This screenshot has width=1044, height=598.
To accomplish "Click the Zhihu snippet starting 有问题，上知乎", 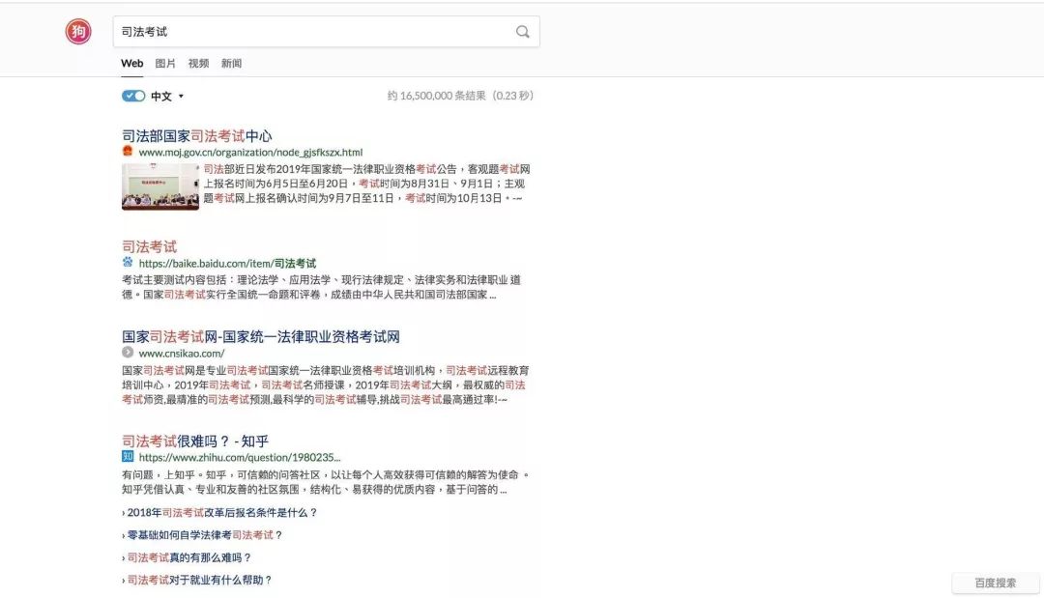I will point(325,482).
